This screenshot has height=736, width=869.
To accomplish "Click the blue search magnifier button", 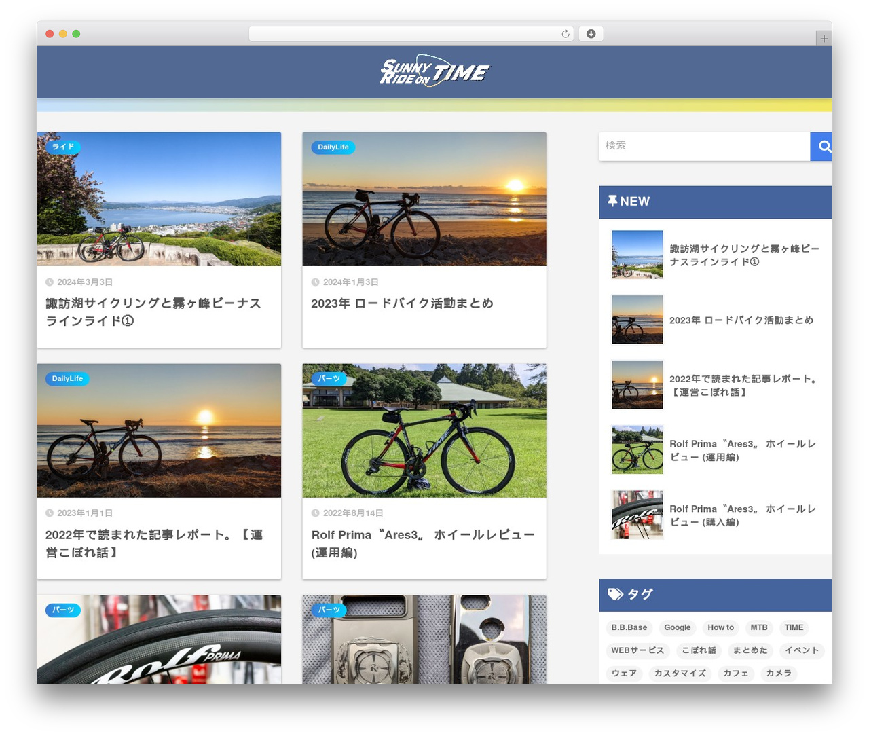I will tap(821, 146).
